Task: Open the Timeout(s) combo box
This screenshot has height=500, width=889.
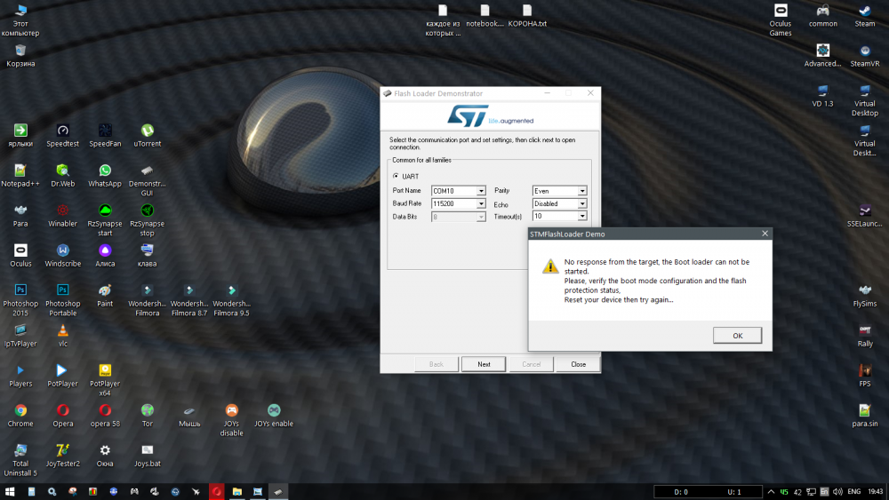Action: pos(582,217)
